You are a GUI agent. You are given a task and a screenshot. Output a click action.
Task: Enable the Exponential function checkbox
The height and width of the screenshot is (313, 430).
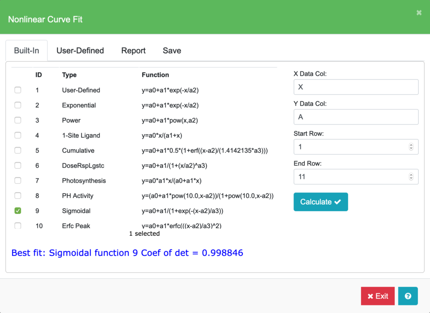coord(18,105)
